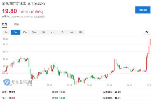Click the +0.11 (+0.58%) change value

click(32, 12)
